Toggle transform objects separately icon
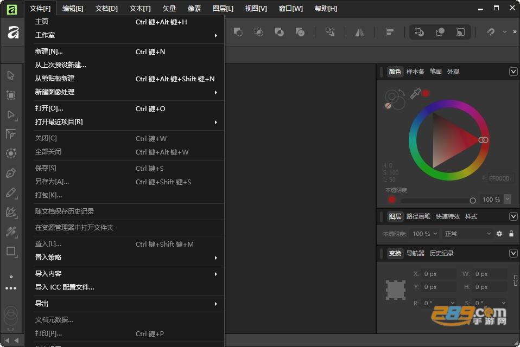 pos(419,32)
